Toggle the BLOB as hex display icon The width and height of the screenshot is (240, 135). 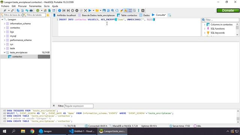pos(130,10)
